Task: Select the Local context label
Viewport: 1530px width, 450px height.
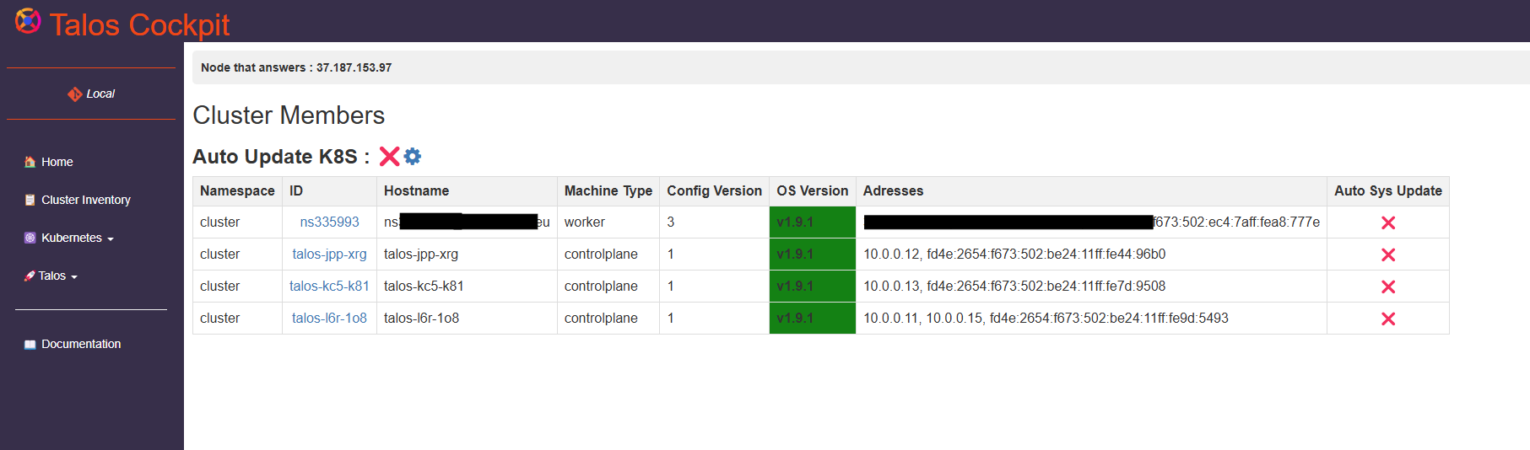Action: coord(100,94)
